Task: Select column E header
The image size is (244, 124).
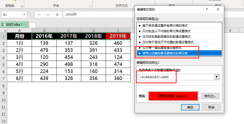Action: (118, 30)
